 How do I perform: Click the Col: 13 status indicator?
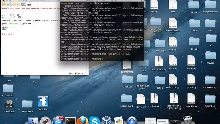(x=81, y=73)
